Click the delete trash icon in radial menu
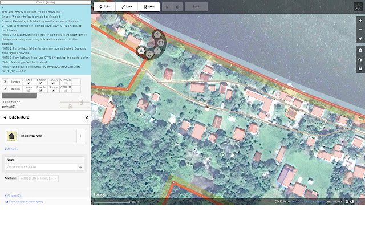Viewport: 365px width, 228px height. (140, 50)
